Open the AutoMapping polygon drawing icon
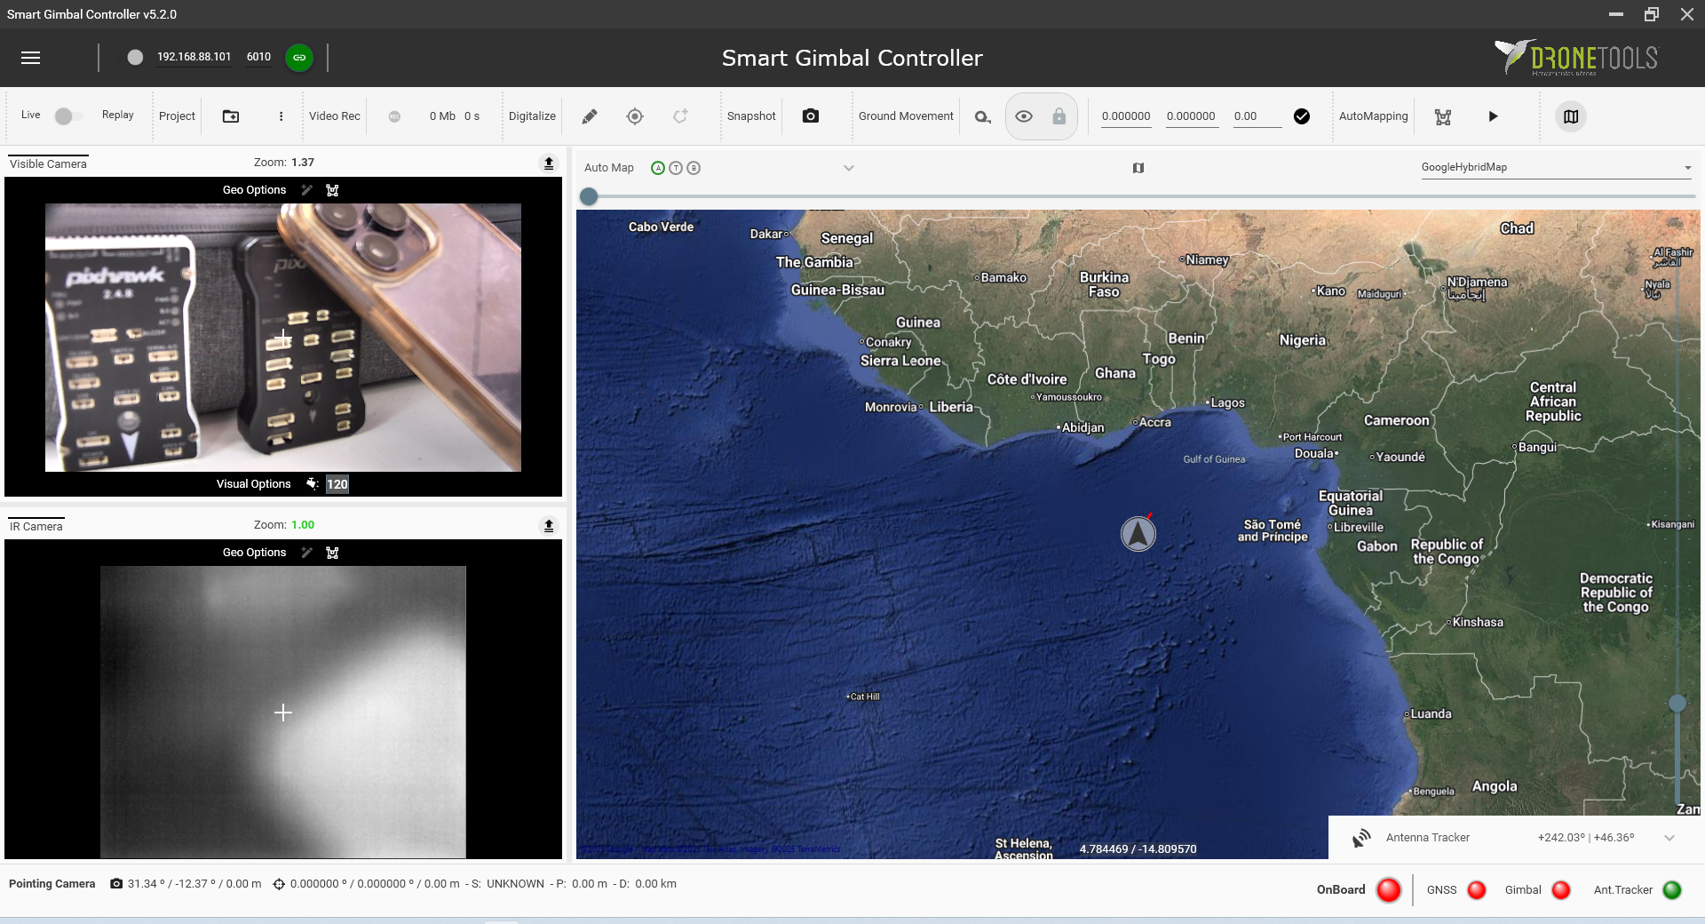 (x=1443, y=115)
